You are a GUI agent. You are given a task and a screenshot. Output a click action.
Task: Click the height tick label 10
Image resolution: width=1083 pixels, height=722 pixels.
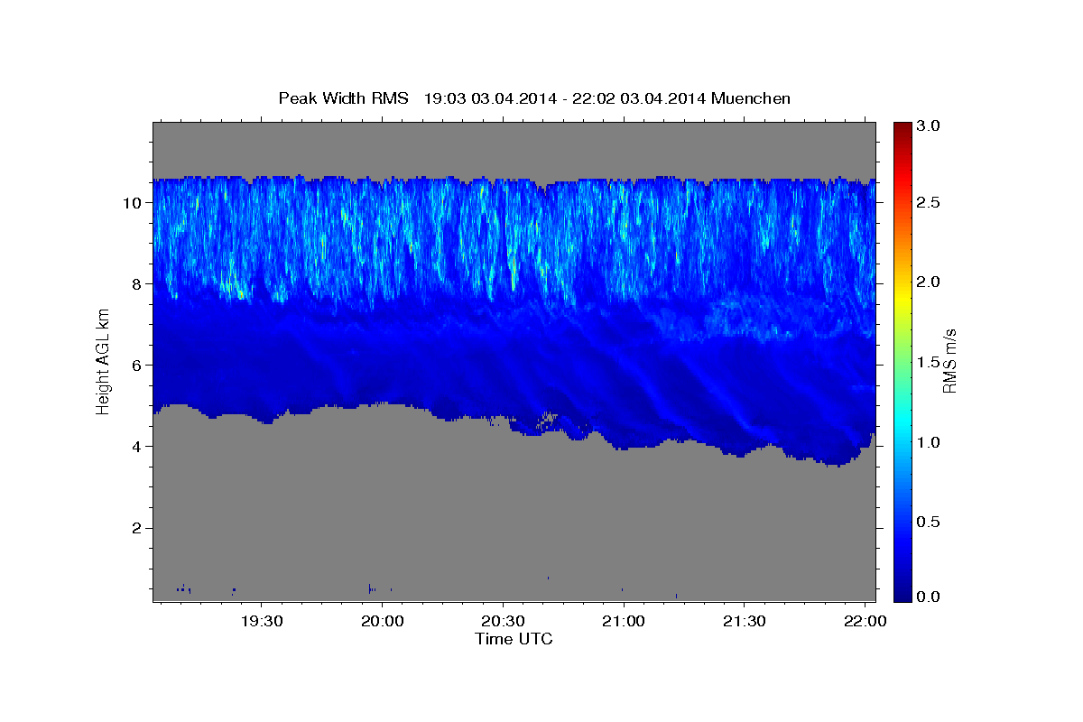tap(132, 202)
